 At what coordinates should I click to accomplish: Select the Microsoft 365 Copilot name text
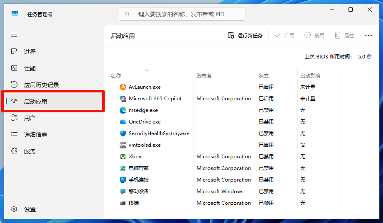(155, 99)
